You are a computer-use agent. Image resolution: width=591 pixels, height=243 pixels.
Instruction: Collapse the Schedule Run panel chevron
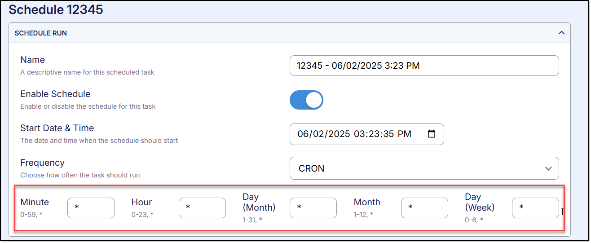coord(561,33)
